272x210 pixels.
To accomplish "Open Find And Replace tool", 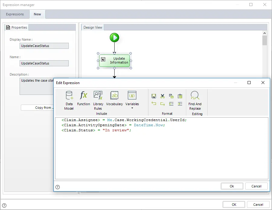I will coord(195,101).
